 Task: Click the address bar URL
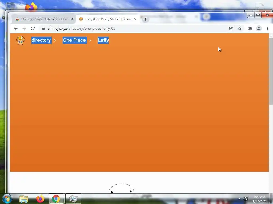(x=81, y=28)
